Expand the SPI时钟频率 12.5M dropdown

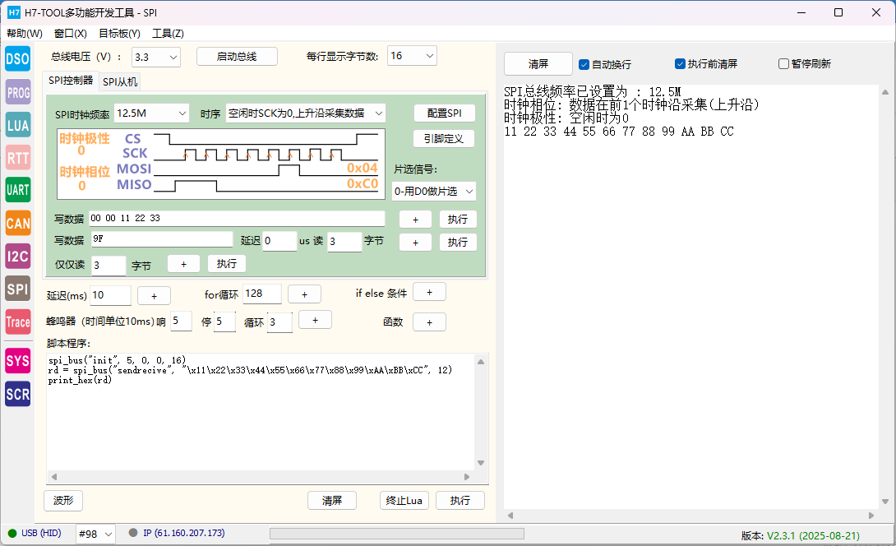coord(151,113)
